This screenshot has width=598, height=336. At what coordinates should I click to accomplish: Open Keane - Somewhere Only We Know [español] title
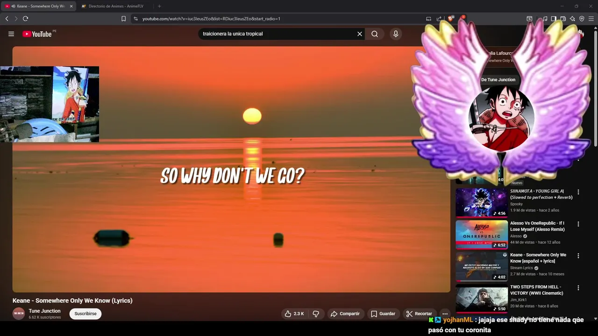point(538,258)
